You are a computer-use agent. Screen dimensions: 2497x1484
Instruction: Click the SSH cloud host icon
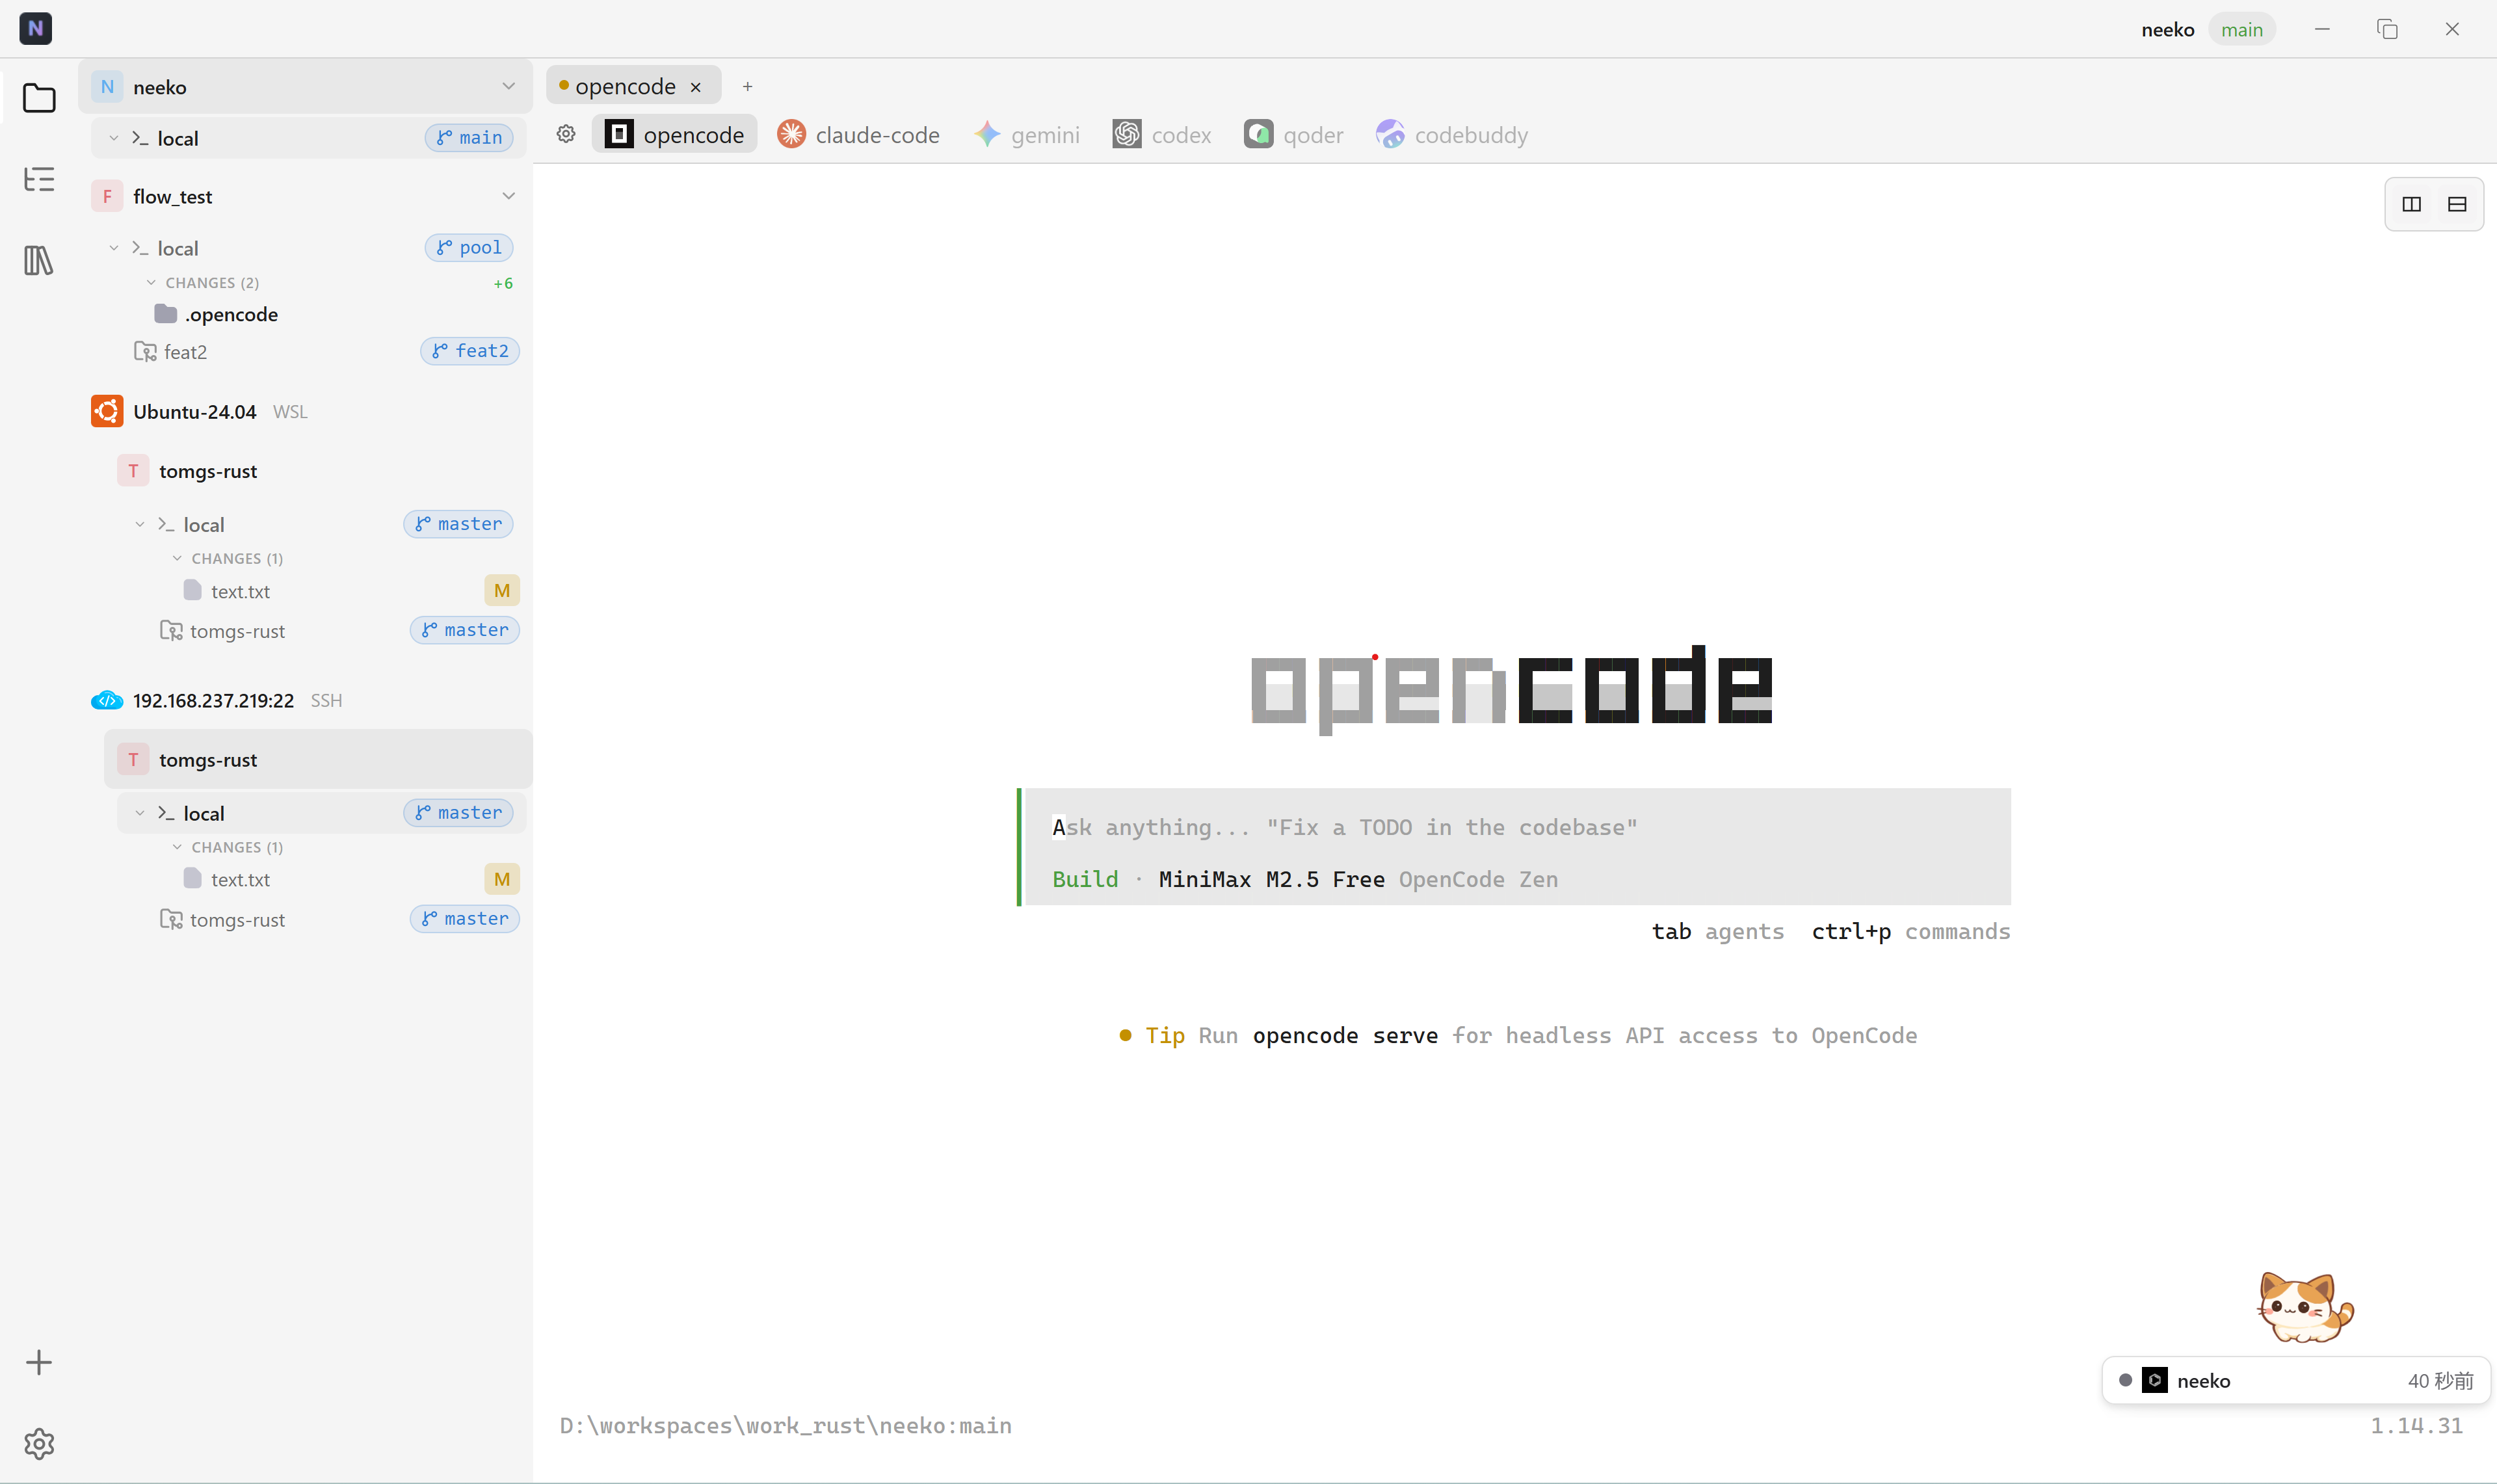pos(107,700)
